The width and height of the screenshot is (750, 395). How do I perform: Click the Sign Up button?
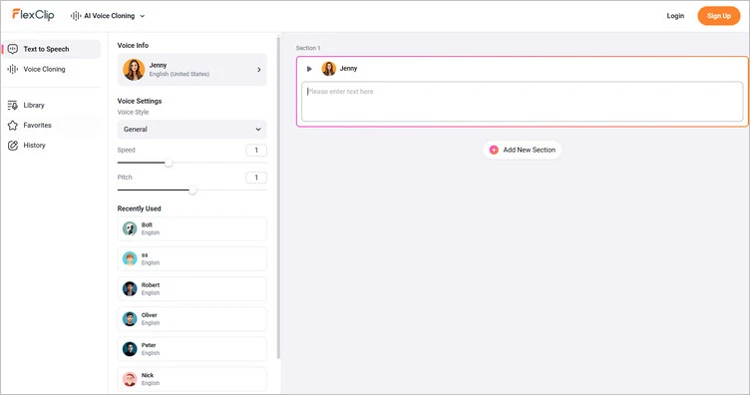[718, 16]
